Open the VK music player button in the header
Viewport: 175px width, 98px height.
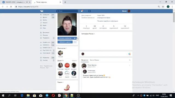coord(89,11)
